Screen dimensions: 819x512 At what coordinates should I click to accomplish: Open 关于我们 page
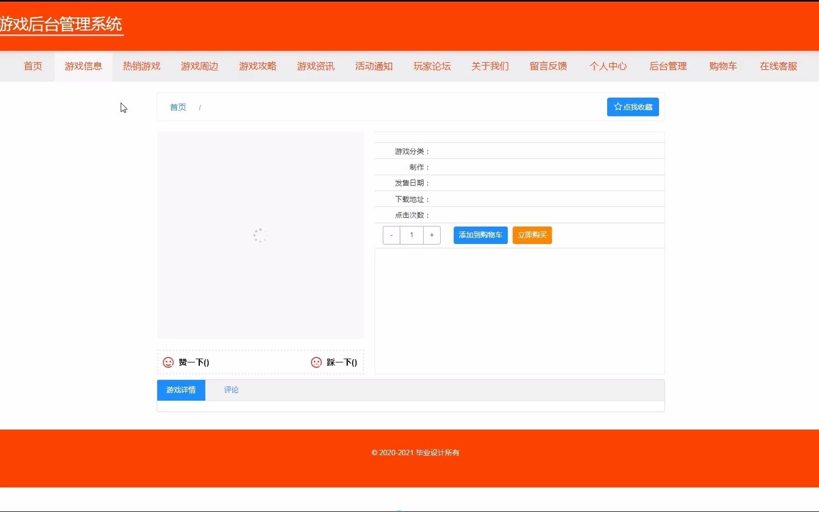coord(490,66)
